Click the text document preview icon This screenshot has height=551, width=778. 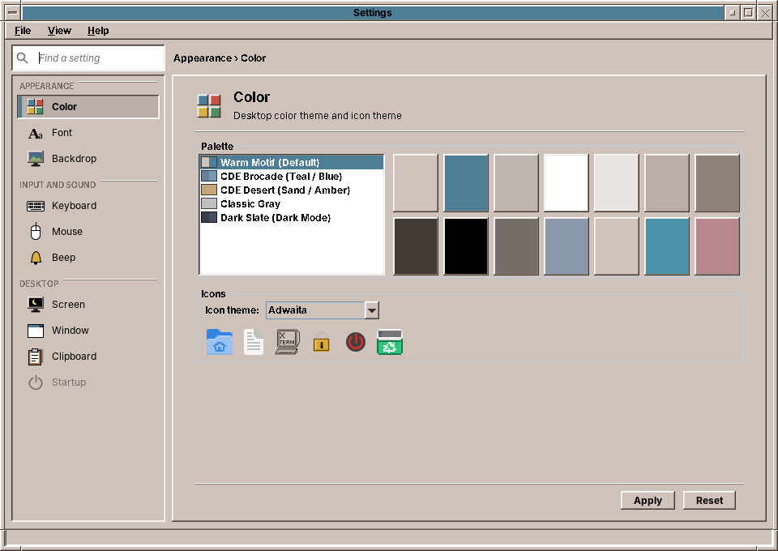click(x=254, y=342)
